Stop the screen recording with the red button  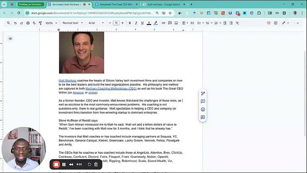pos(57,164)
